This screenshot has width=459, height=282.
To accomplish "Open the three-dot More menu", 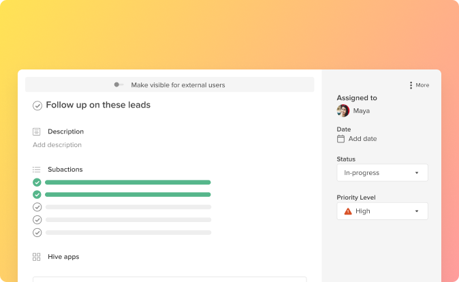I will [x=411, y=85].
